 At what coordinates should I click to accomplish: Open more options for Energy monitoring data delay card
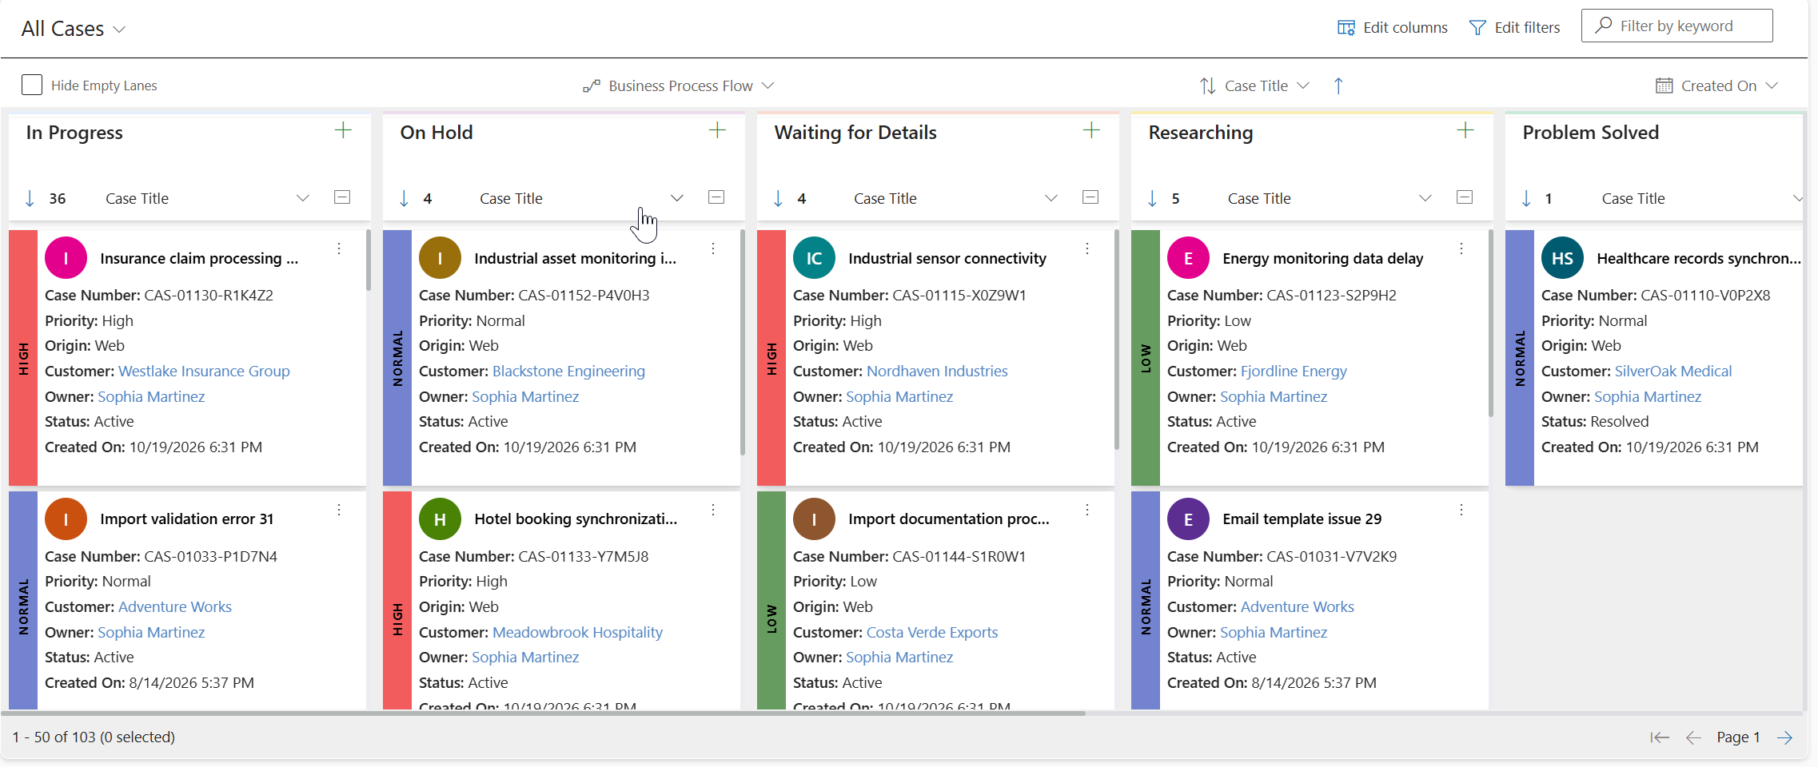pyautogui.click(x=1461, y=248)
